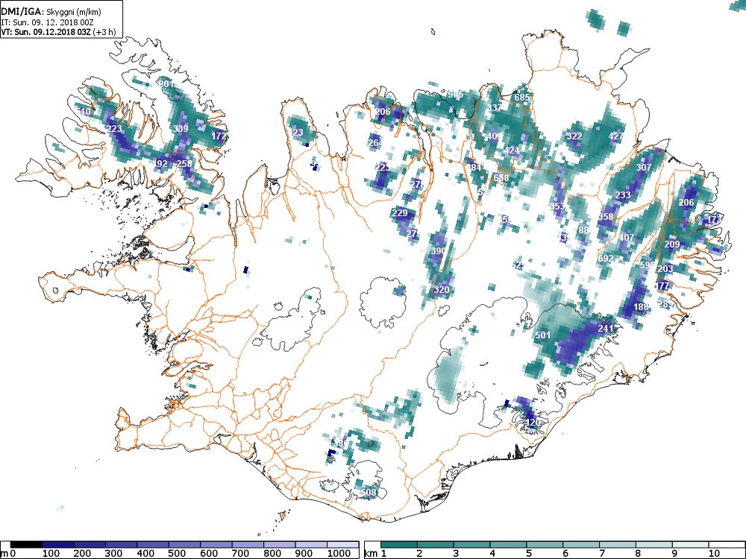Click the 337 visibility value on the map
Viewport: 746px width, 559px height.
pyautogui.click(x=495, y=108)
